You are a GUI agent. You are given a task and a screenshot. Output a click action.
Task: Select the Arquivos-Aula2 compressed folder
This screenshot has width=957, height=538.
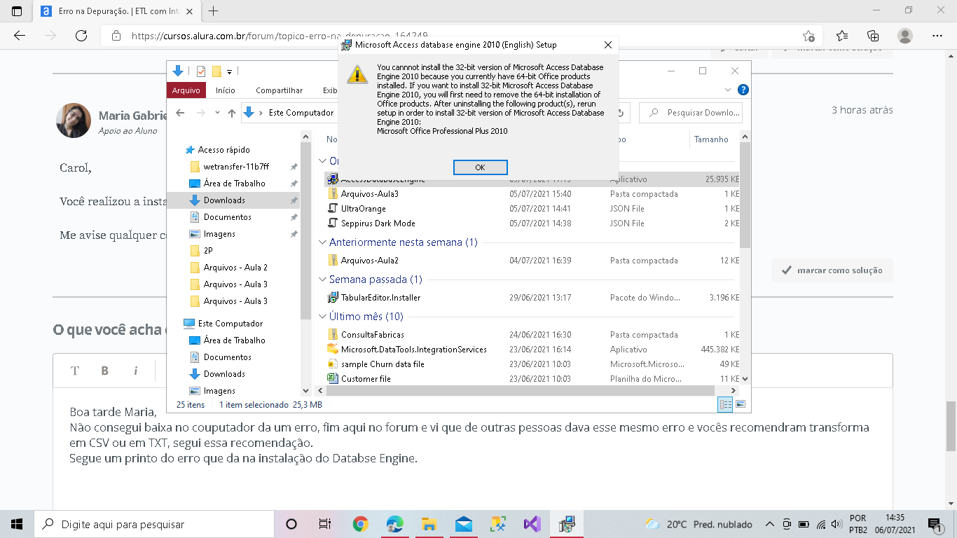369,261
